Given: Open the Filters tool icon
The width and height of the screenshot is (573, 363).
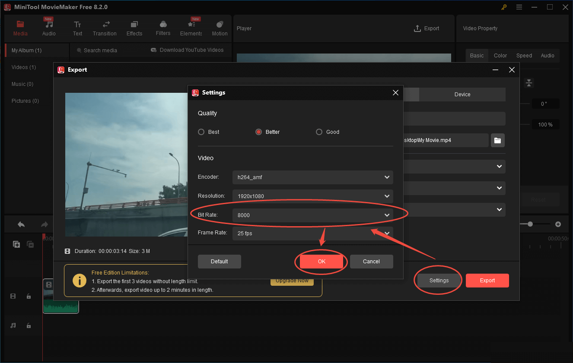Looking at the screenshot, I should click(163, 25).
